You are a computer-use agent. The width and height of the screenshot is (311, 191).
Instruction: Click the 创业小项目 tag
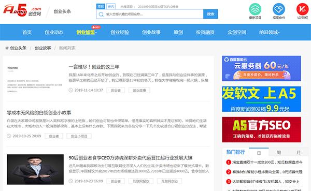pos(79,136)
